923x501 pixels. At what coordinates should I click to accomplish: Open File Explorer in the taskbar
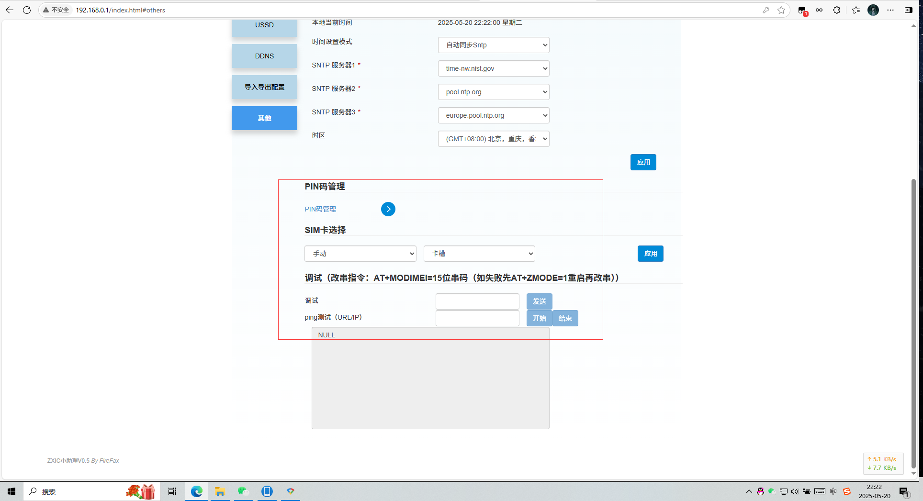pos(220,491)
